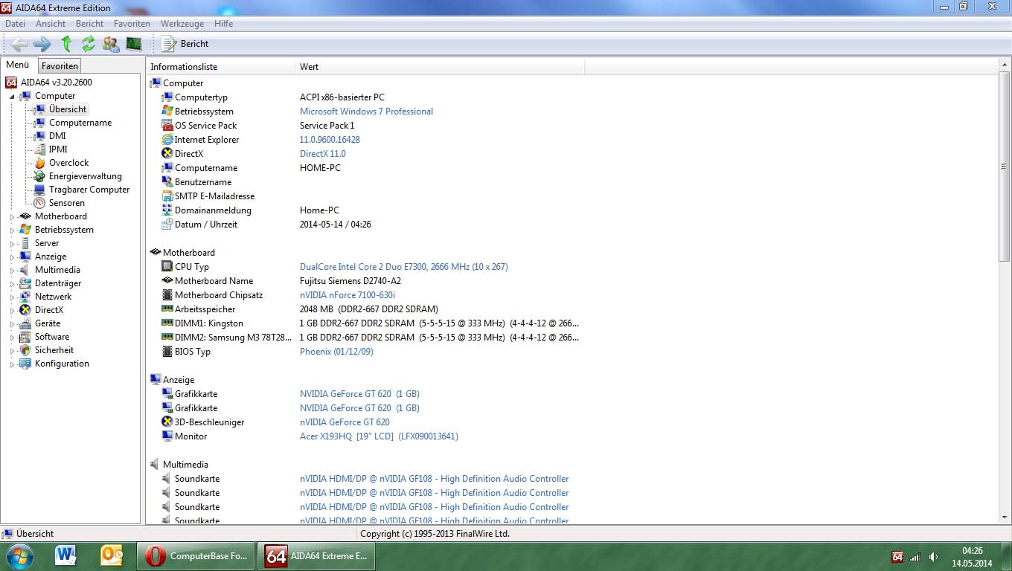
Task: Open the Bericht menu in menu bar
Action: [89, 24]
